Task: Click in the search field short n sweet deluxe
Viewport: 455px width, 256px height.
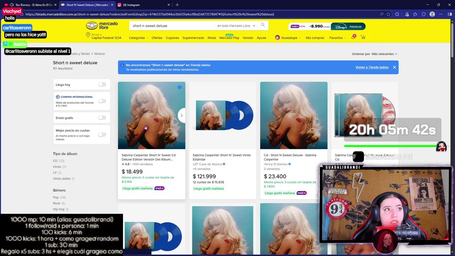Action: (172, 26)
